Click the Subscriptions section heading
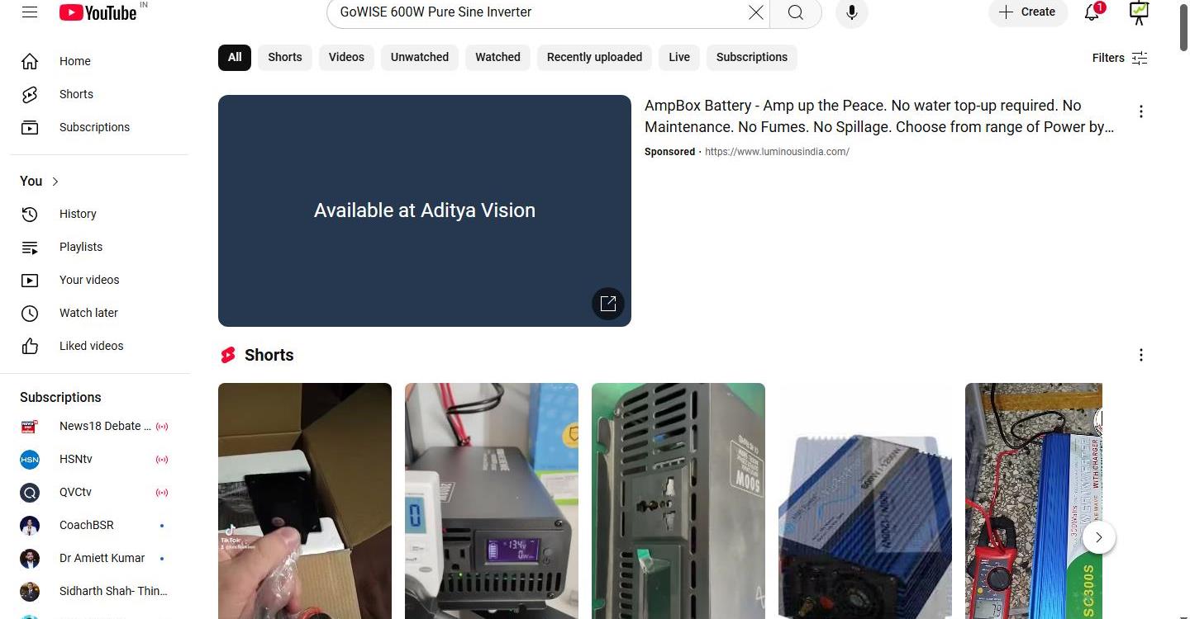The image size is (1190, 619). tap(60, 397)
